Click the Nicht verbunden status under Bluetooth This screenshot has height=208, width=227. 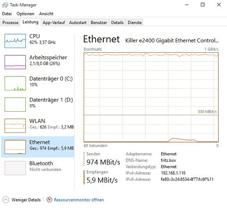[45, 169]
